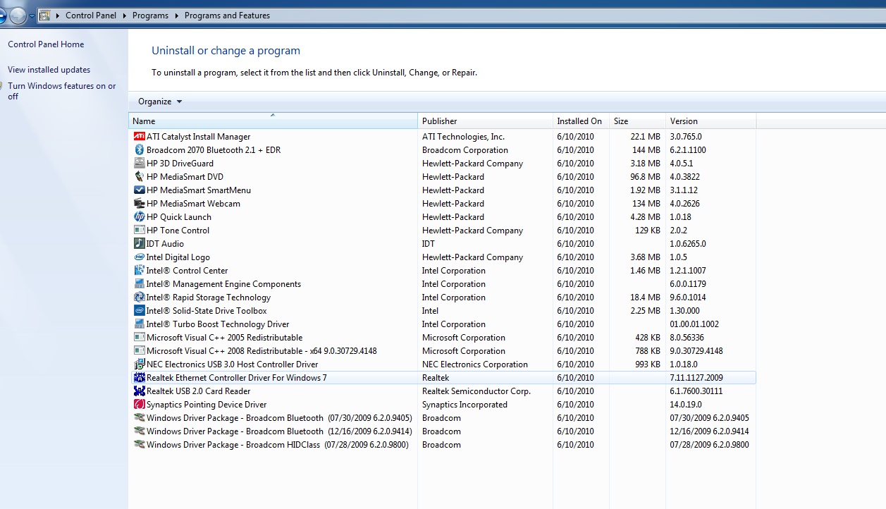This screenshot has width=886, height=509.
Task: Click version 7.11.1127.2009
Action: (696, 378)
